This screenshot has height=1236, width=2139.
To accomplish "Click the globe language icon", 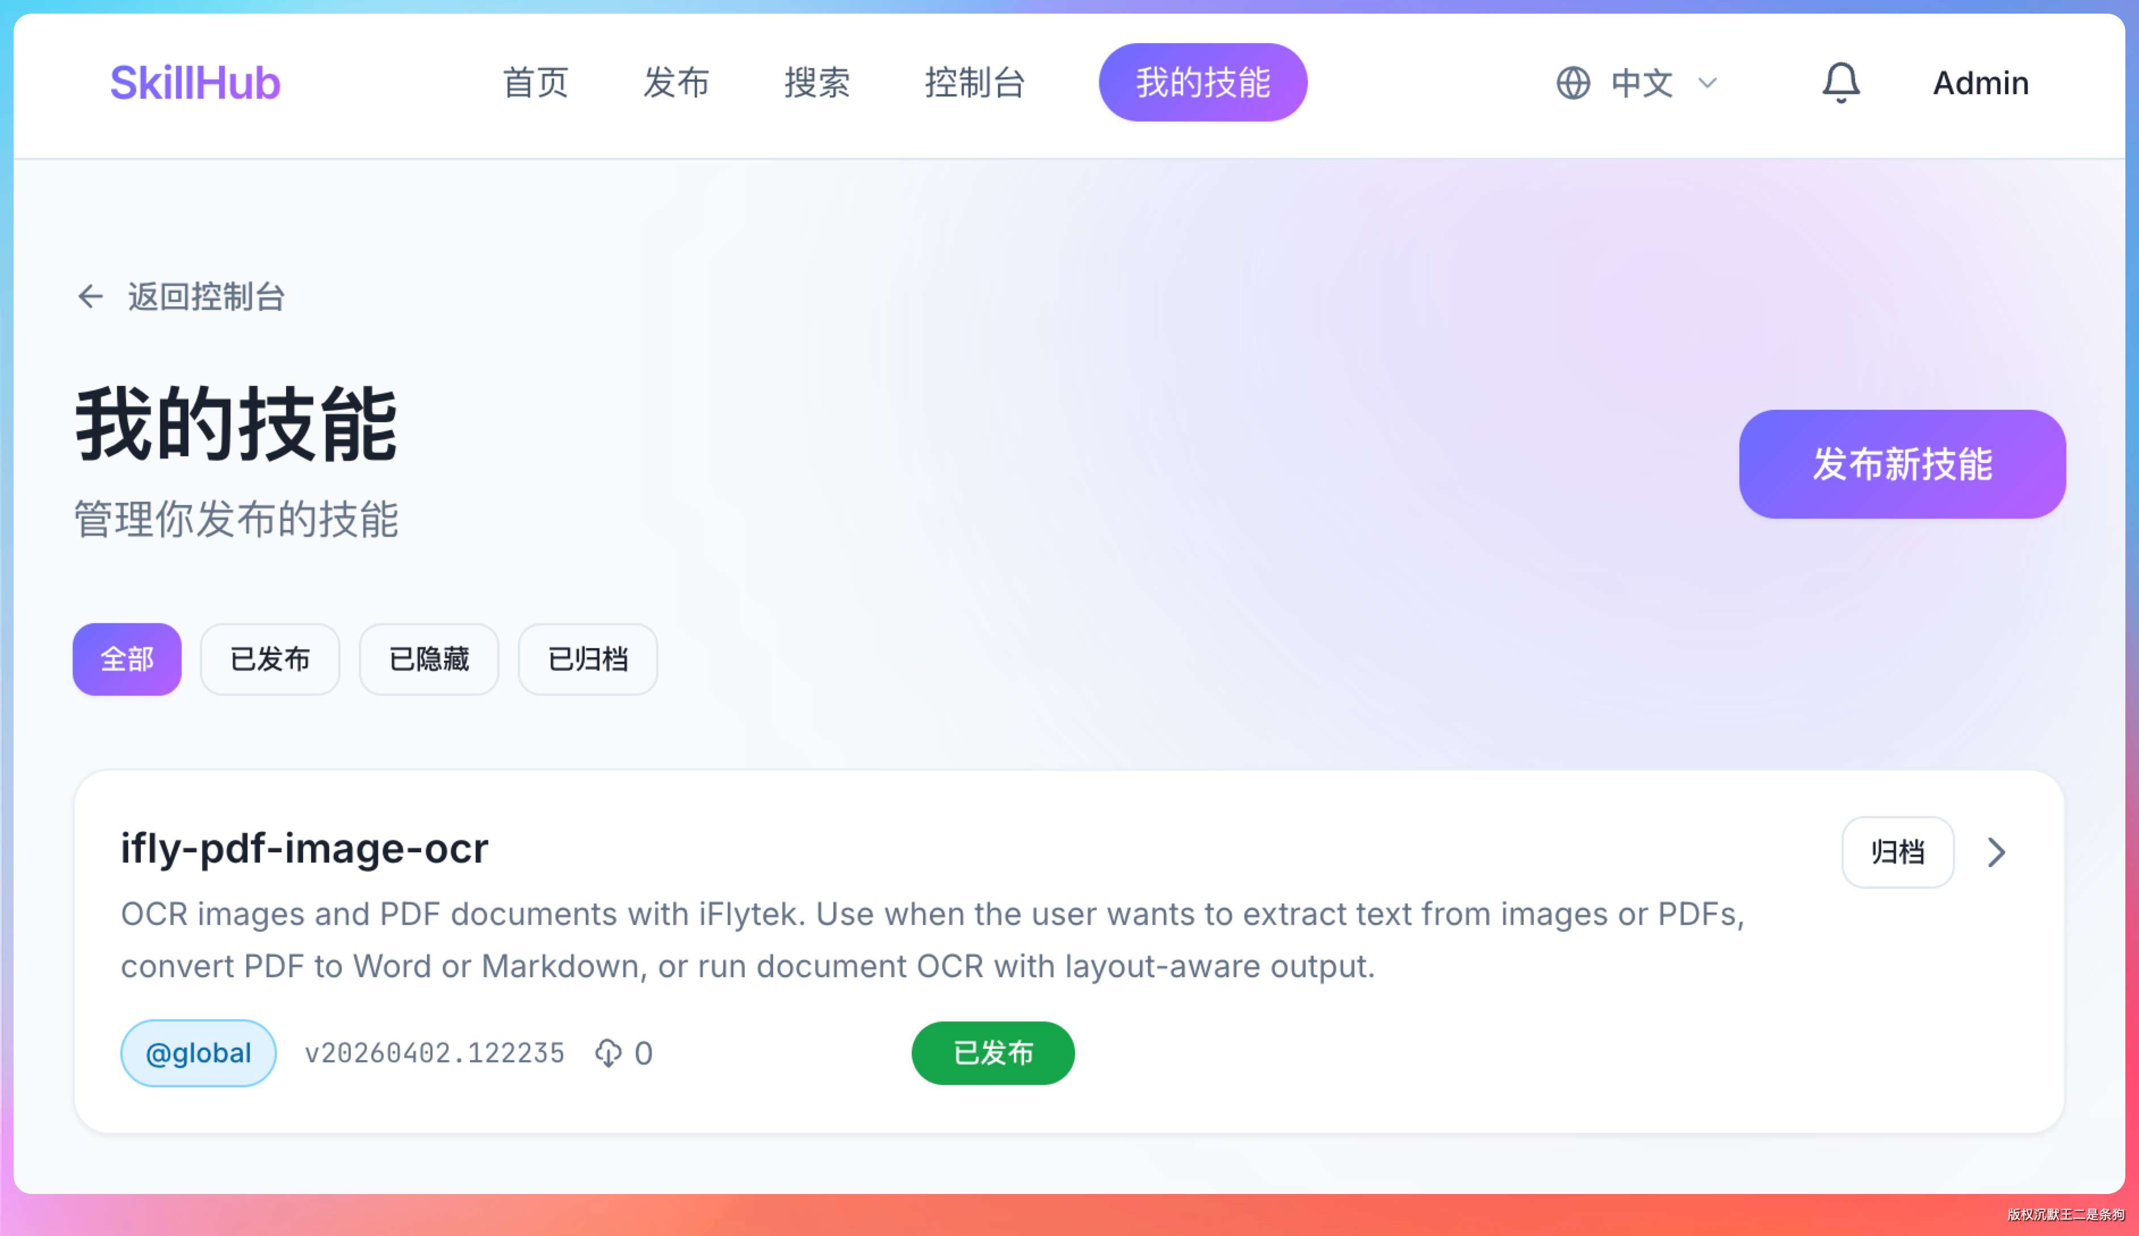I will (x=1573, y=83).
